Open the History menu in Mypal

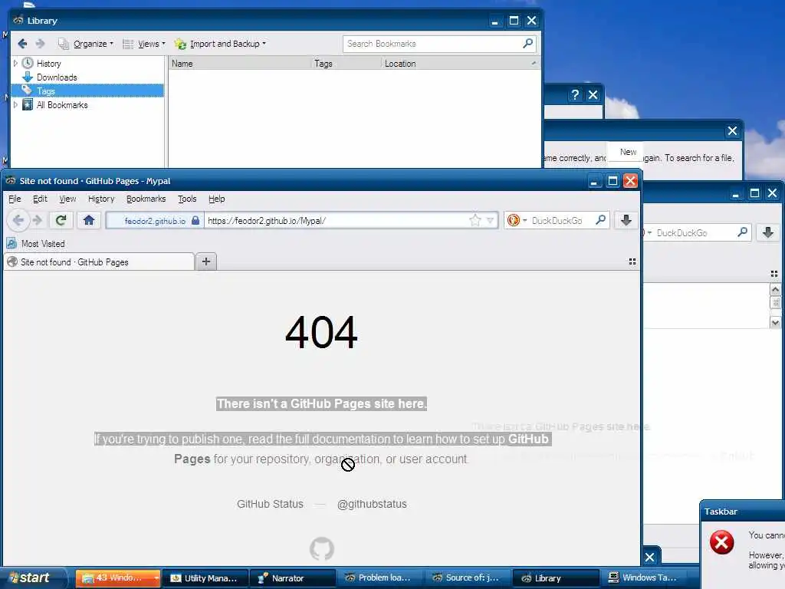(x=101, y=199)
